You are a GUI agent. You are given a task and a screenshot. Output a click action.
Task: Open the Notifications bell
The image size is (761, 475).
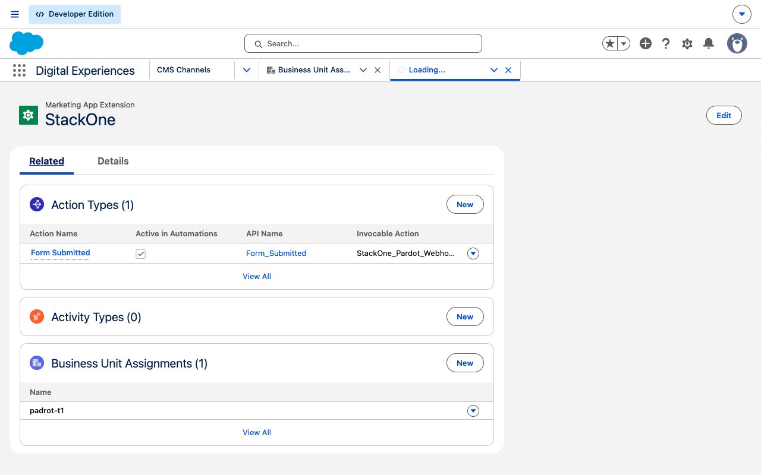pos(709,43)
